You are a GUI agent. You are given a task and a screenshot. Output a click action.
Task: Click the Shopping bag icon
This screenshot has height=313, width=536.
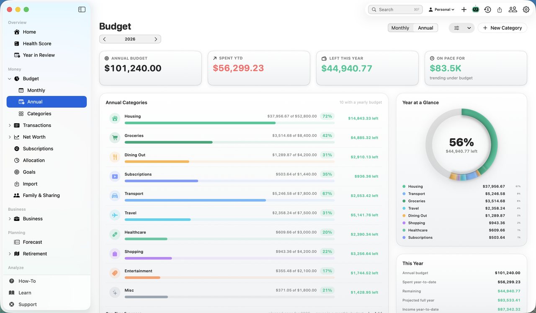coord(115,254)
